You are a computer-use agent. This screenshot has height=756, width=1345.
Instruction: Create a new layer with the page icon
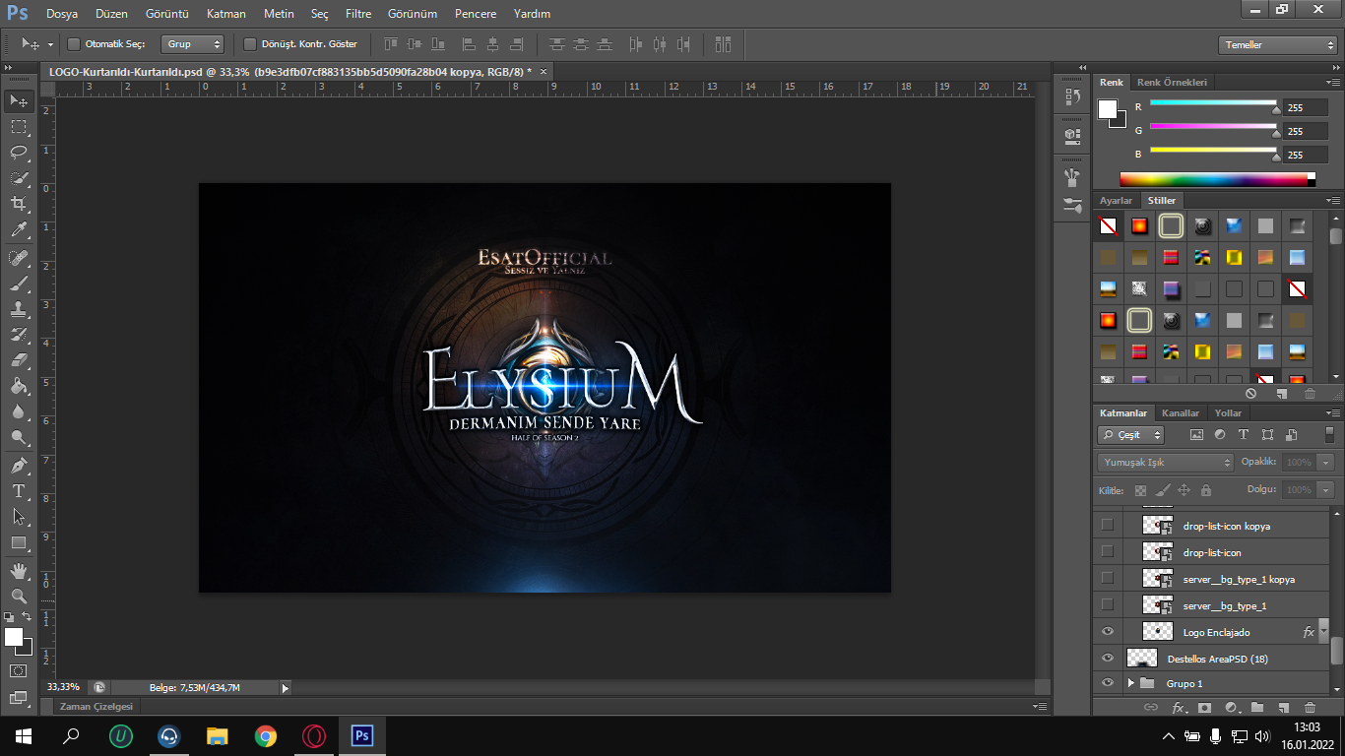tap(1283, 707)
